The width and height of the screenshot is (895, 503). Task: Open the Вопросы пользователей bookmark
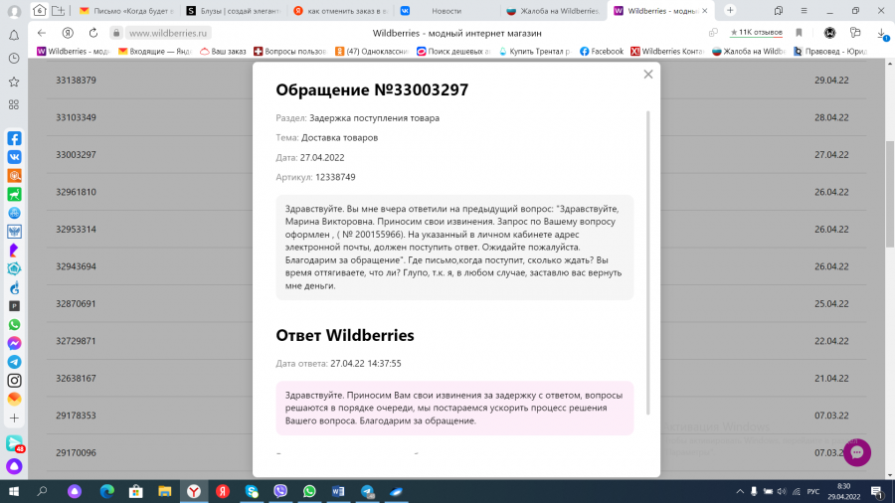pos(290,52)
